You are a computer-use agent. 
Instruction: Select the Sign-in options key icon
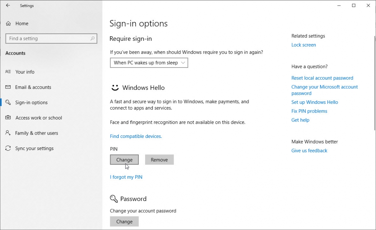point(8,102)
